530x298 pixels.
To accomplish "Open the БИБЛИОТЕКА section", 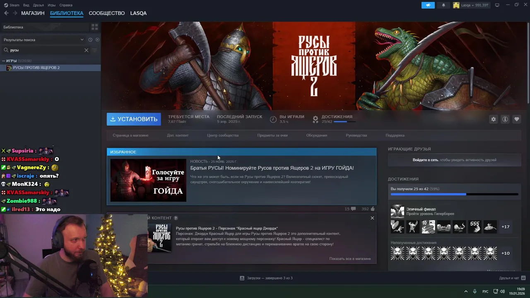I will click(67, 13).
